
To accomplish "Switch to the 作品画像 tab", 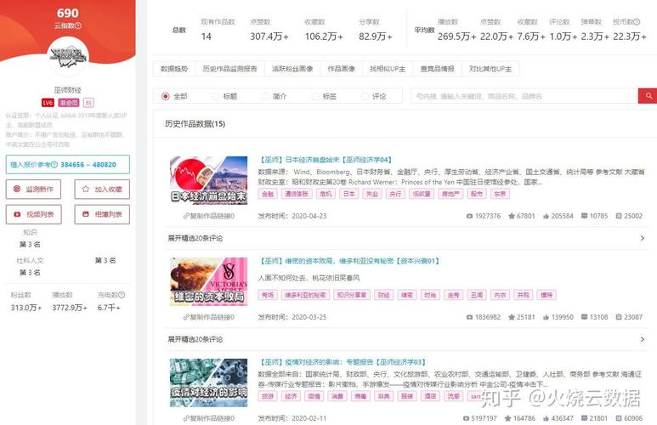I will pos(341,69).
